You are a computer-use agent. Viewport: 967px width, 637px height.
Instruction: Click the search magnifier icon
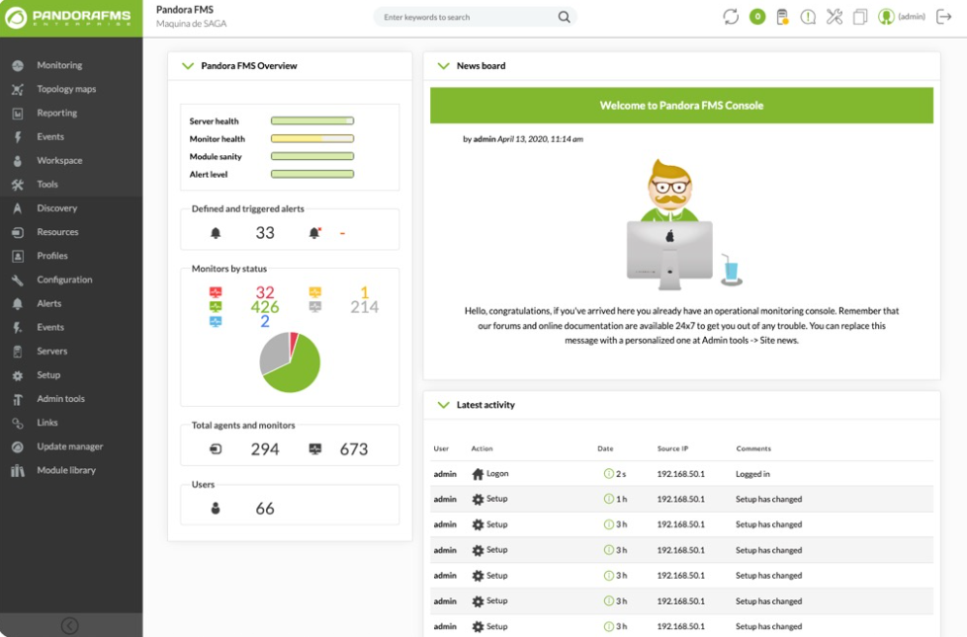564,17
